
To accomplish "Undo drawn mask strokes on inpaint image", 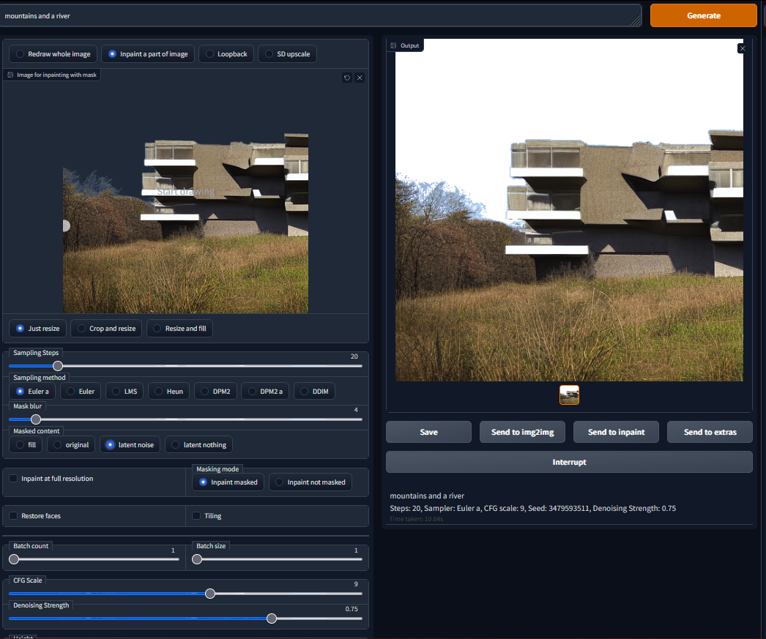I will (347, 77).
